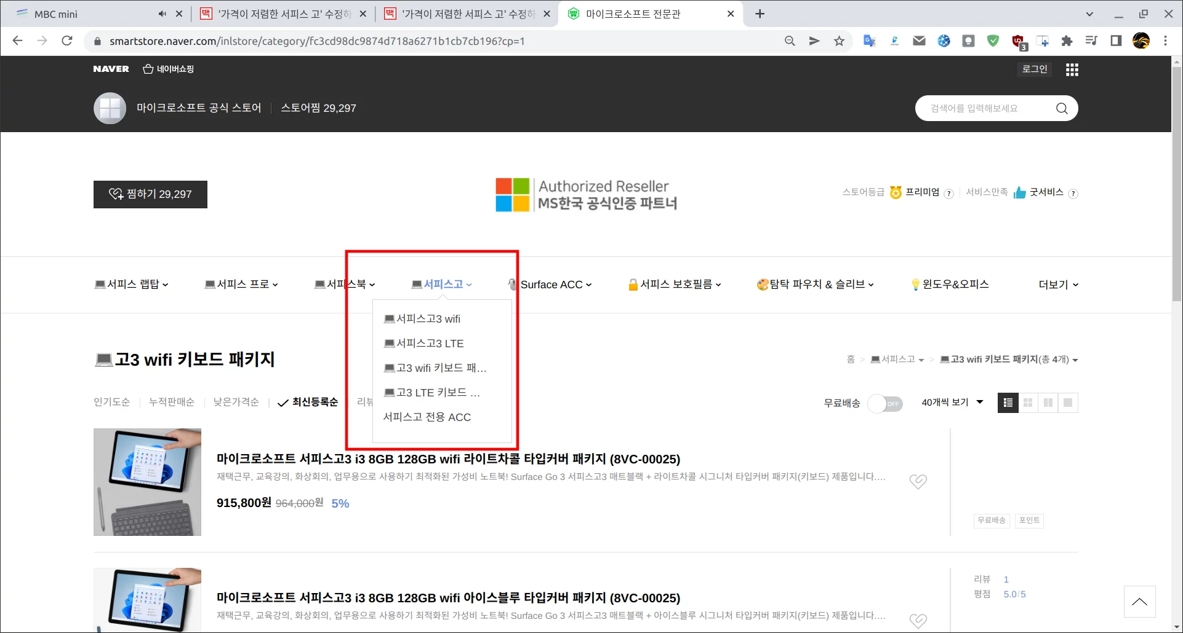Expand the 서피스 프로 category
1183x633 pixels.
(241, 284)
